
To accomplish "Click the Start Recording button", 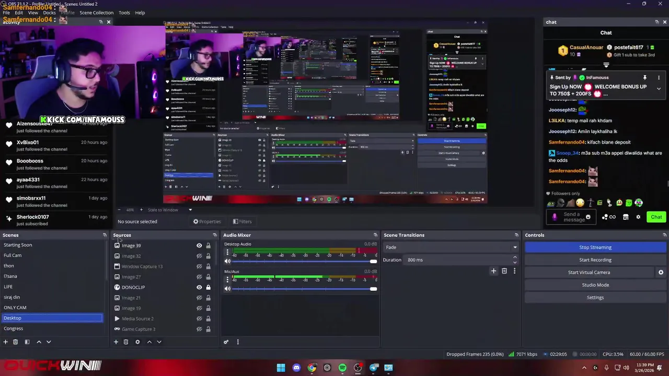I will click(595, 260).
